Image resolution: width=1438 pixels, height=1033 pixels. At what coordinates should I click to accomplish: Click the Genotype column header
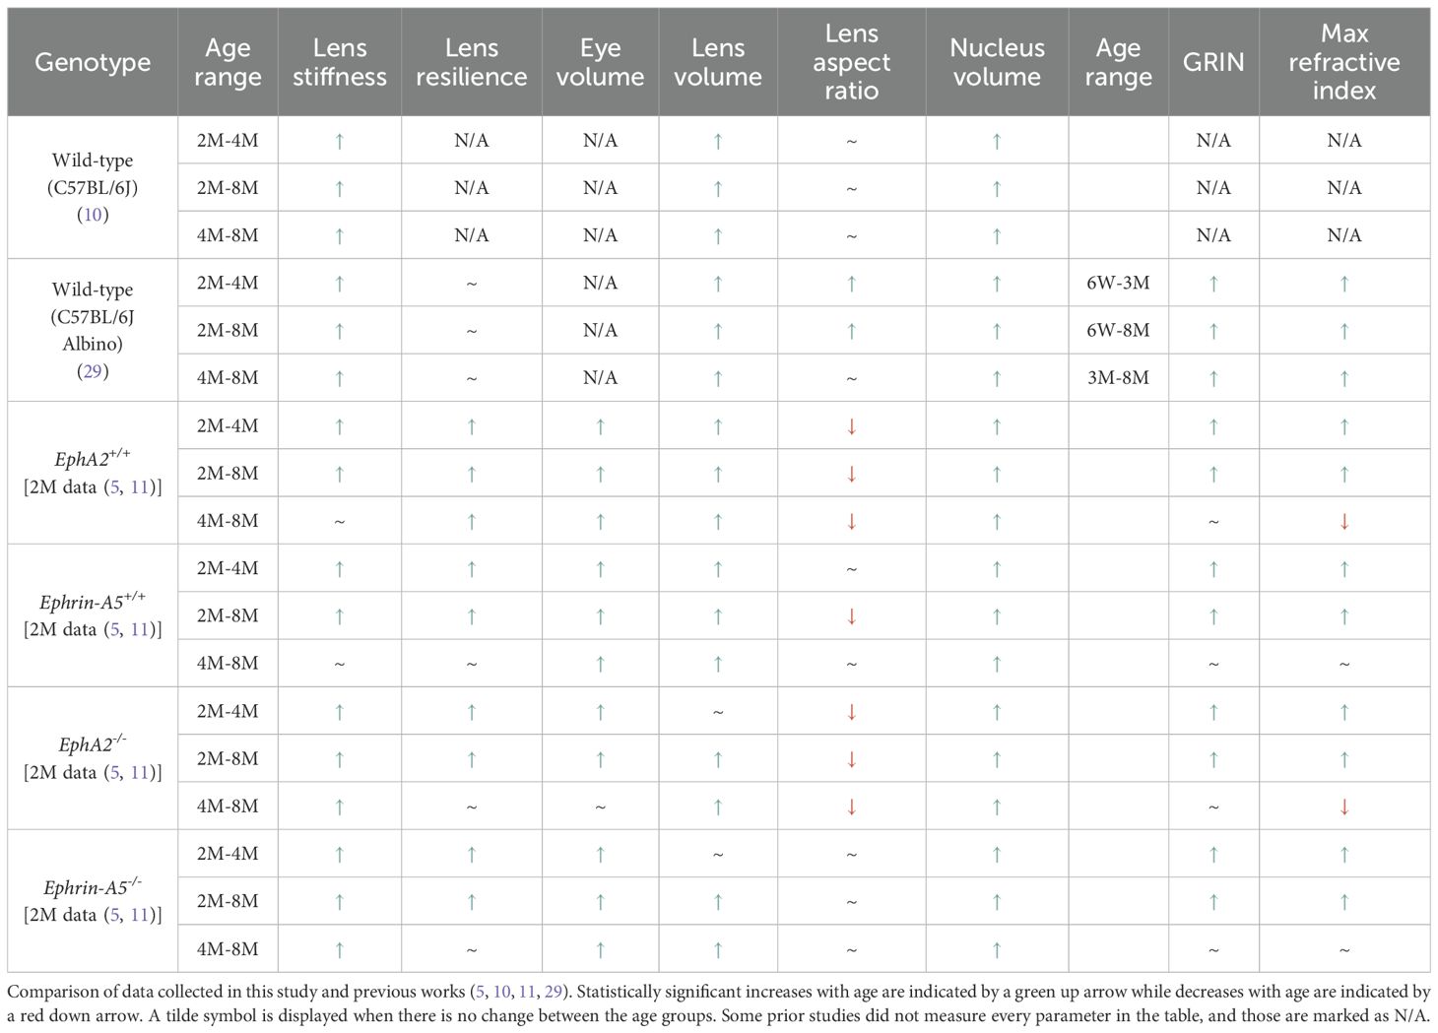[x=93, y=62]
